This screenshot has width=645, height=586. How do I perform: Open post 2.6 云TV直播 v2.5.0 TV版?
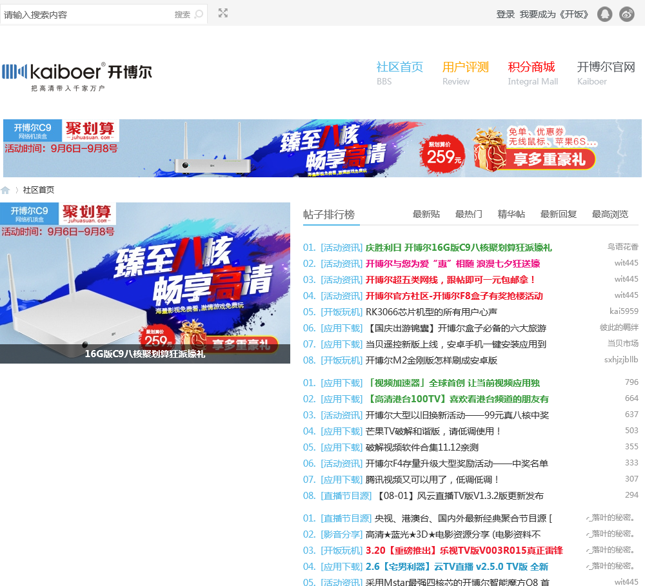click(x=457, y=566)
